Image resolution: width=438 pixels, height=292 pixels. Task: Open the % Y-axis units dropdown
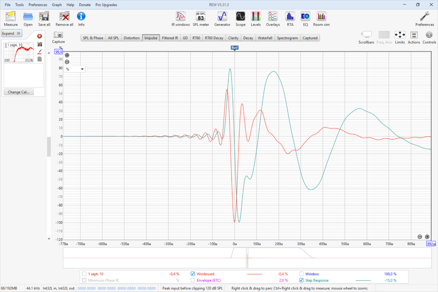[75, 69]
